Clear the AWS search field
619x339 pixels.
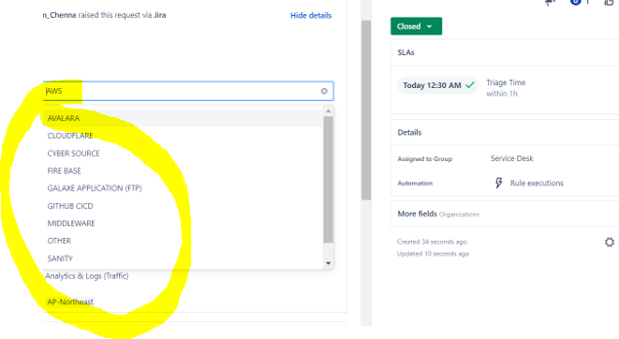tap(324, 91)
